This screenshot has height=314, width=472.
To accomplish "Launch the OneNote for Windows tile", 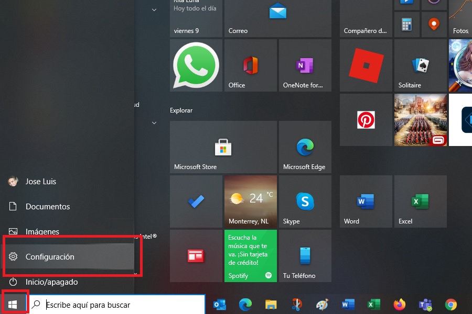I will (305, 65).
